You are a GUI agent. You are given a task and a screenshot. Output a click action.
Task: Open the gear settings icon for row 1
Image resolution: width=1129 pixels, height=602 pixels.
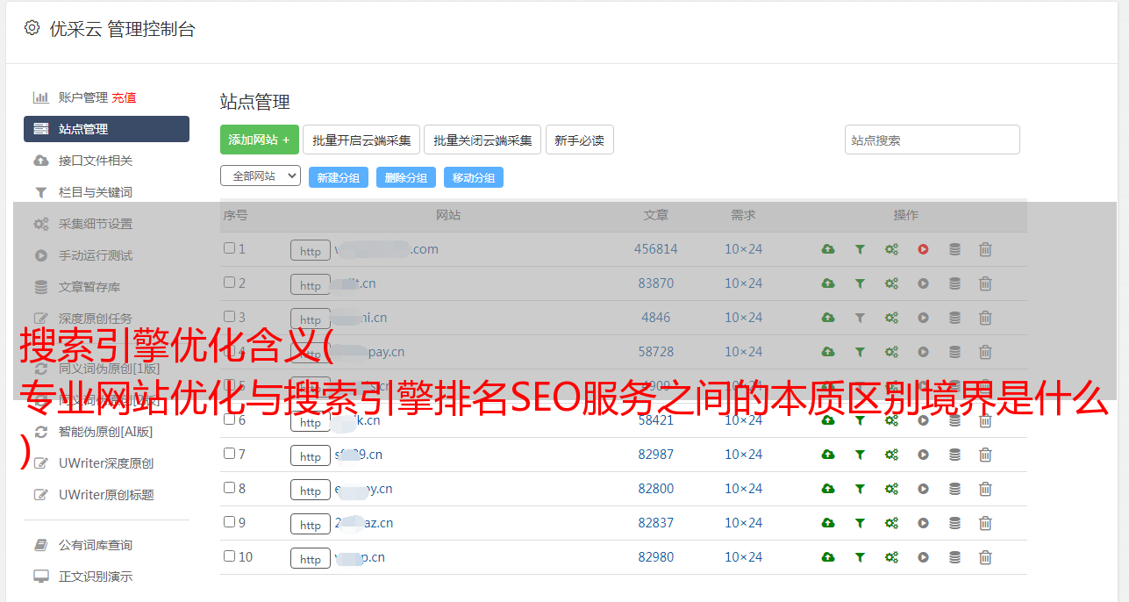point(891,249)
